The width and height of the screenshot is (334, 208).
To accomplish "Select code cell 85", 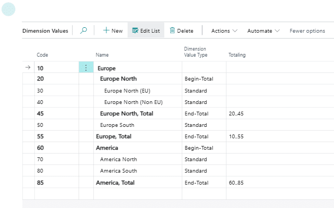I will (57, 182).
